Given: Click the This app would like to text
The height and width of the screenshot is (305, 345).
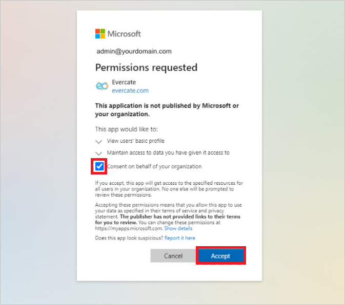Looking at the screenshot, I should click(x=126, y=129).
